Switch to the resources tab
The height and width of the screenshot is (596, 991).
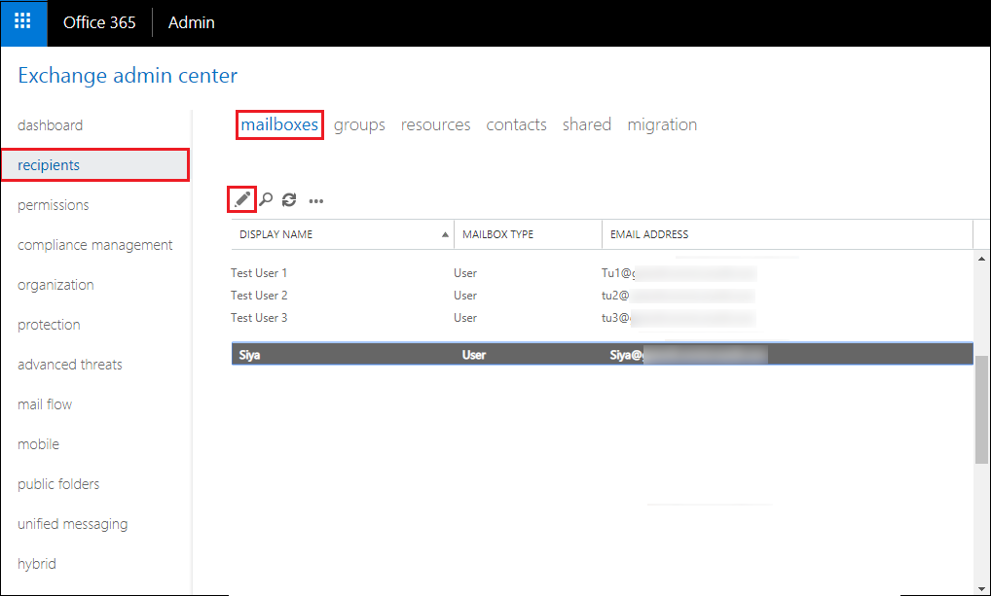coord(435,125)
